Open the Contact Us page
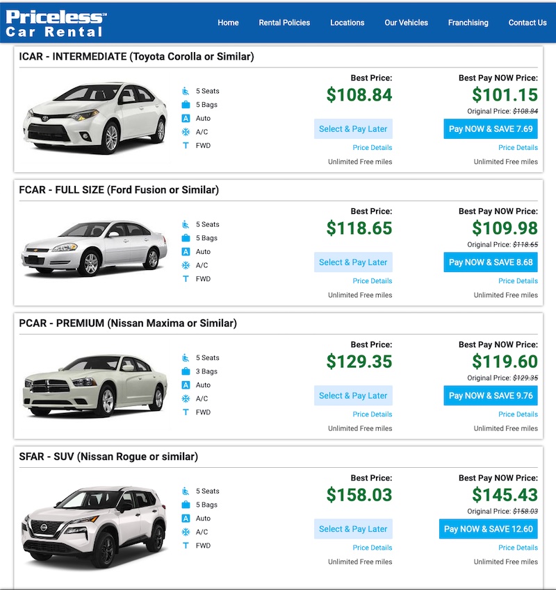556x590 pixels. click(528, 23)
